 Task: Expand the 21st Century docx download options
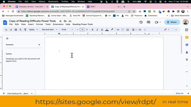pyautogui.click(x=32, y=94)
